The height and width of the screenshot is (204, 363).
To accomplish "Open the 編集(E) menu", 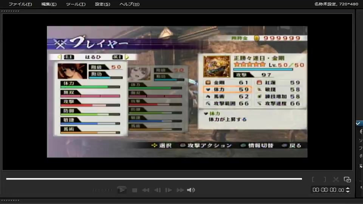I will pos(49,4).
